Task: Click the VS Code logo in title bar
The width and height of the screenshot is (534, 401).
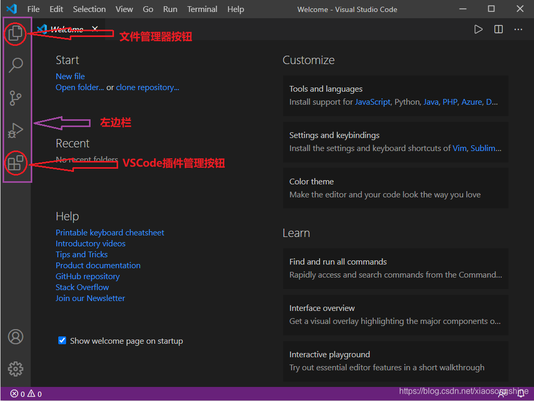Action: click(x=12, y=9)
